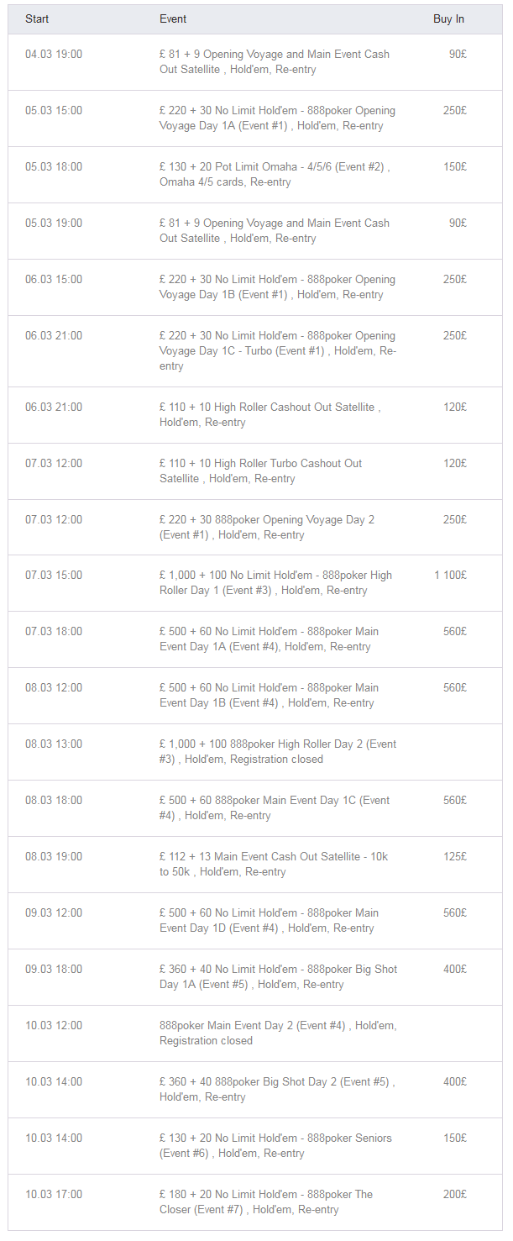Select Opening Voyage Day 1A event
This screenshot has width=513, height=1241.
coord(276,118)
